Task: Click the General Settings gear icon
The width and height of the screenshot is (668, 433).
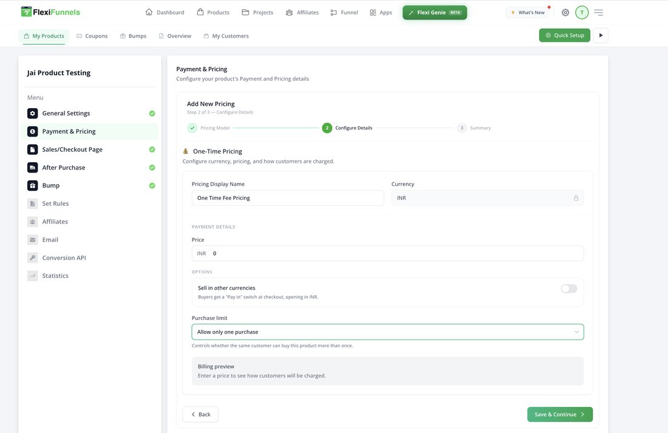Action: pyautogui.click(x=32, y=114)
